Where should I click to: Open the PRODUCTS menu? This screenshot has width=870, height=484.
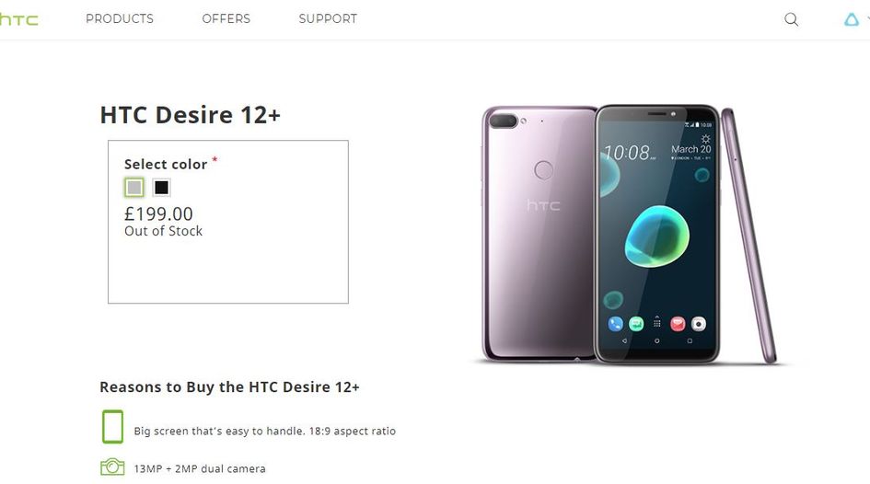pyautogui.click(x=120, y=18)
